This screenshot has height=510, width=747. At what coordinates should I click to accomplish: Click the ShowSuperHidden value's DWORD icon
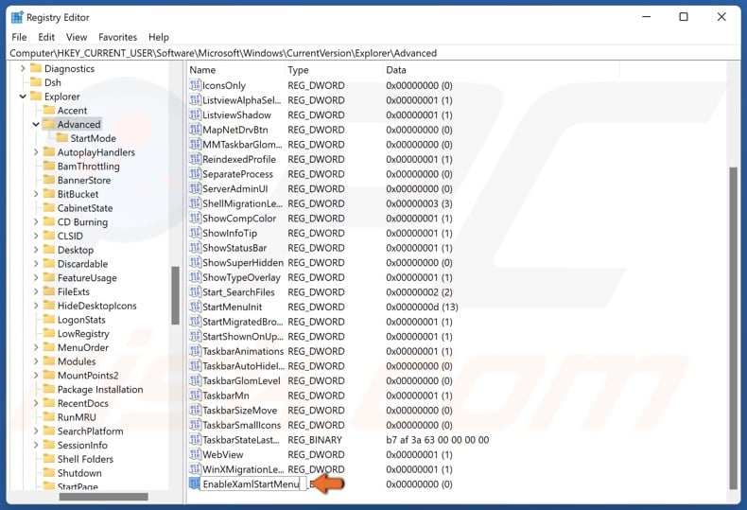tap(195, 263)
